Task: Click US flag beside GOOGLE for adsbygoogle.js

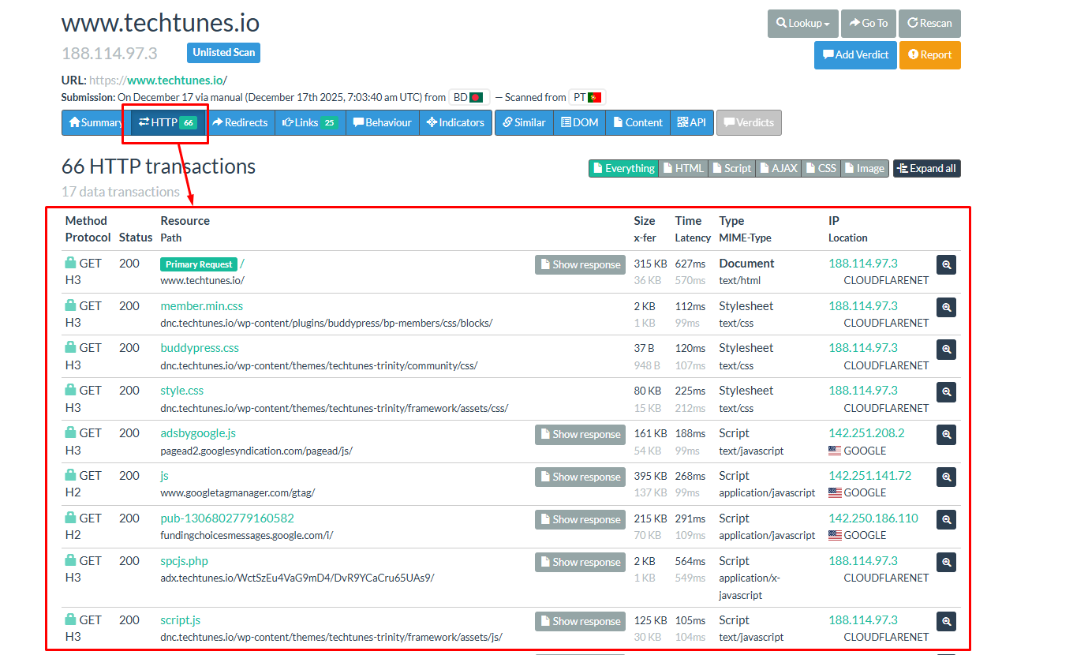Action: click(x=835, y=451)
